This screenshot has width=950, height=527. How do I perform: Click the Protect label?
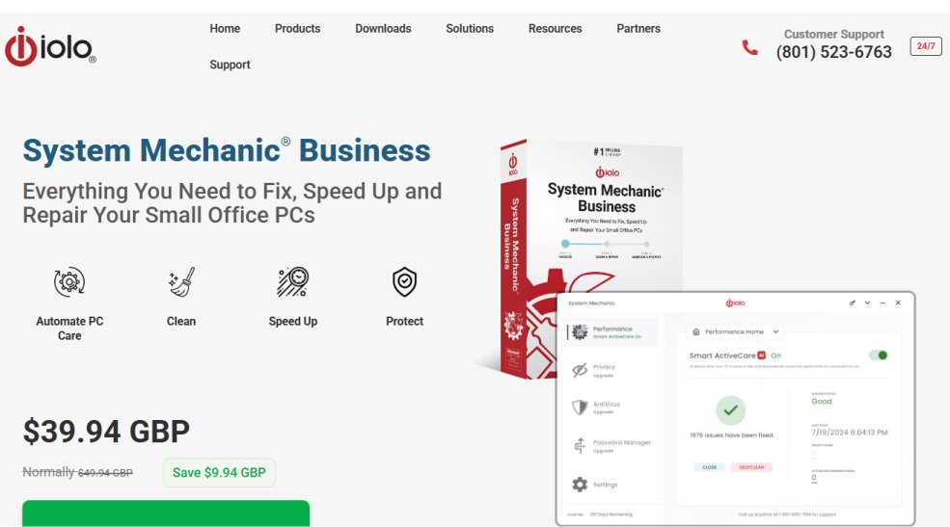point(404,321)
